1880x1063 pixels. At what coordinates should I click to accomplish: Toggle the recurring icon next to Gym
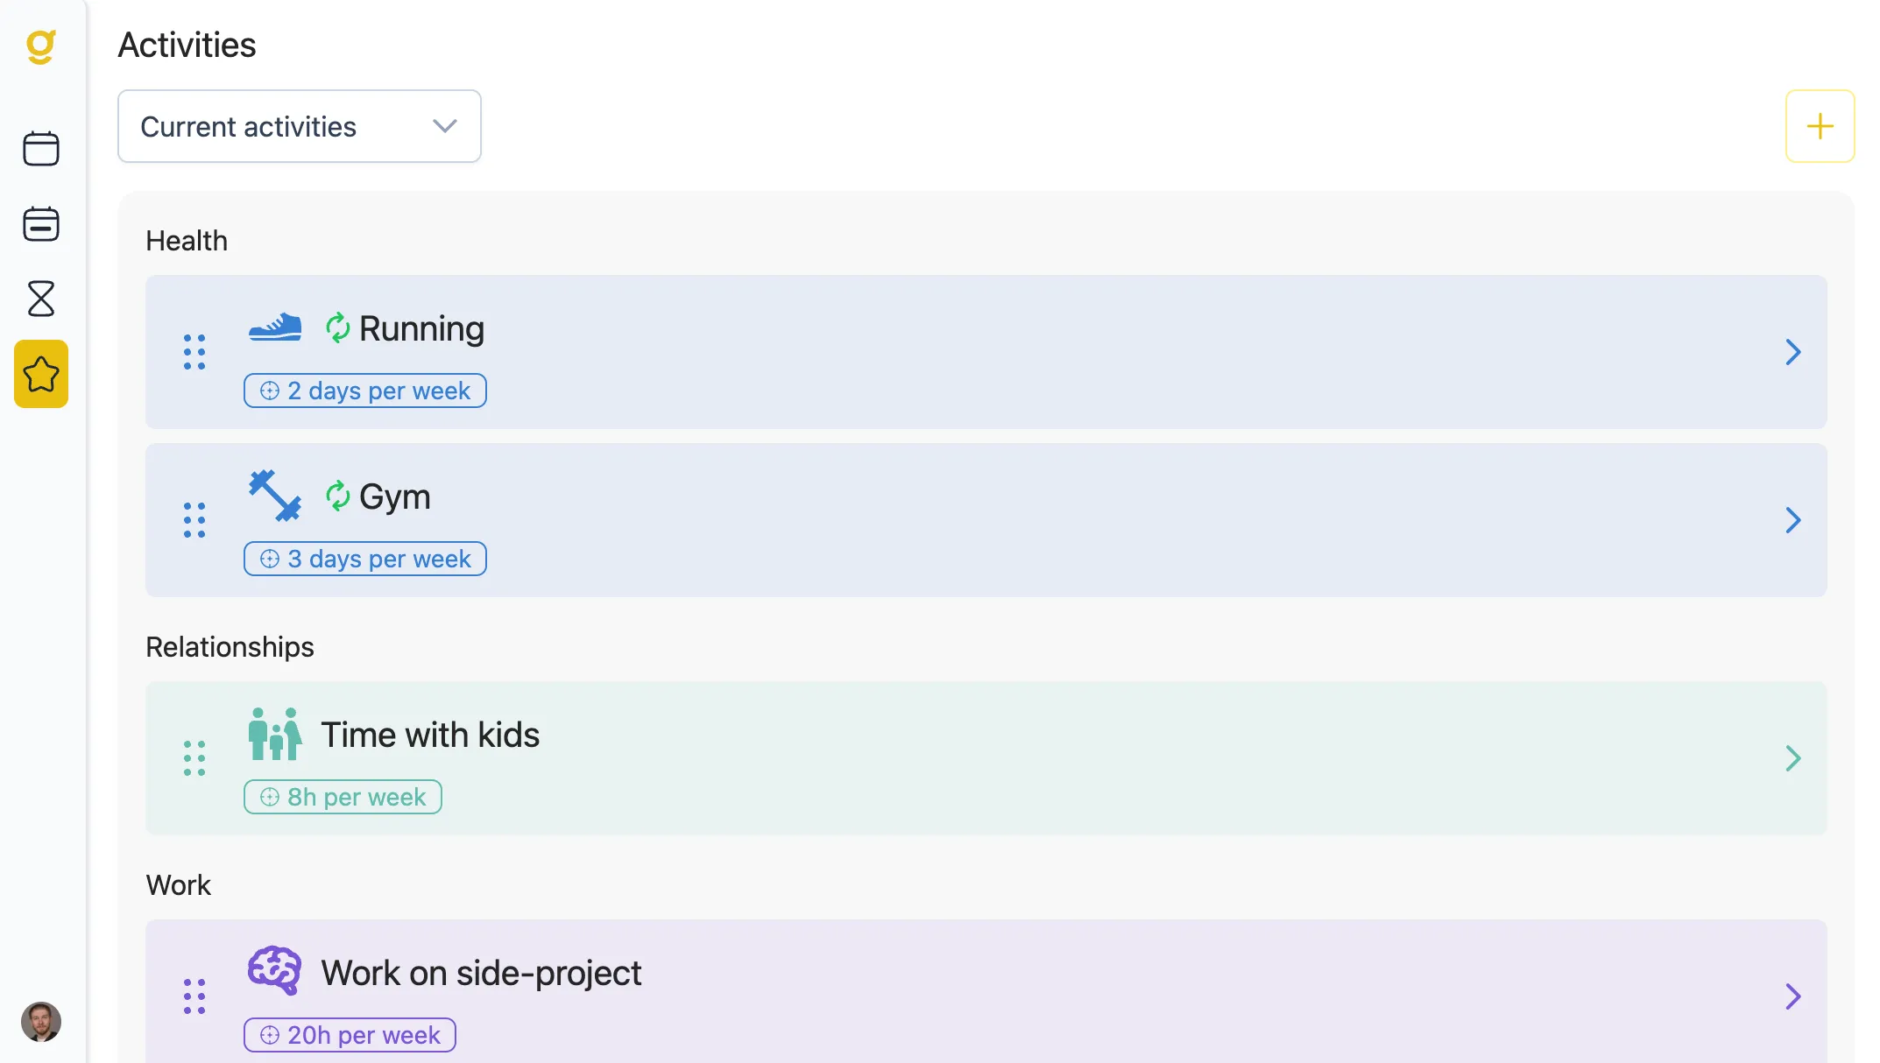tap(338, 496)
